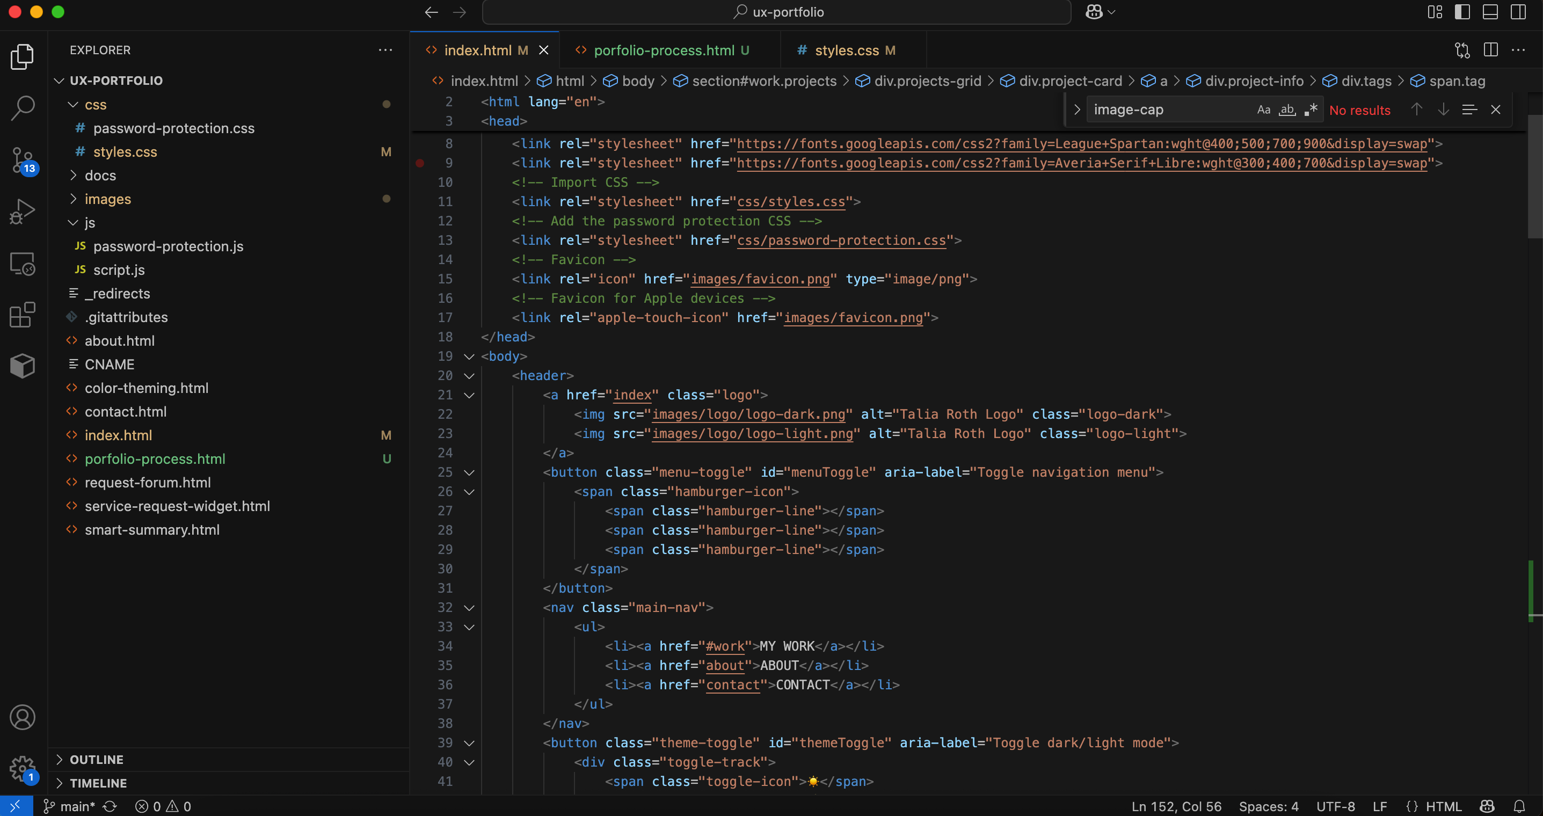The height and width of the screenshot is (816, 1543).
Task: Click the main* branch in status bar
Action: pyautogui.click(x=69, y=806)
